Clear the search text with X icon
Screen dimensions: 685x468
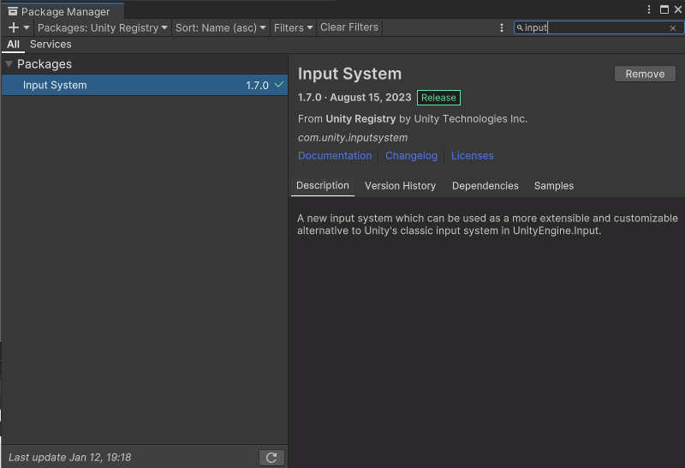click(x=673, y=28)
